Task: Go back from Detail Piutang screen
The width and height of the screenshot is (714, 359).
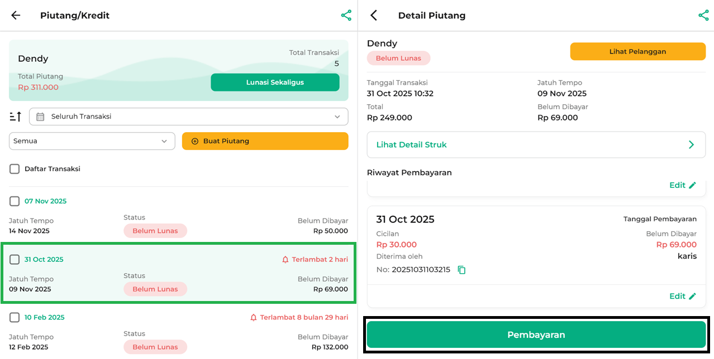Action: [x=374, y=16]
